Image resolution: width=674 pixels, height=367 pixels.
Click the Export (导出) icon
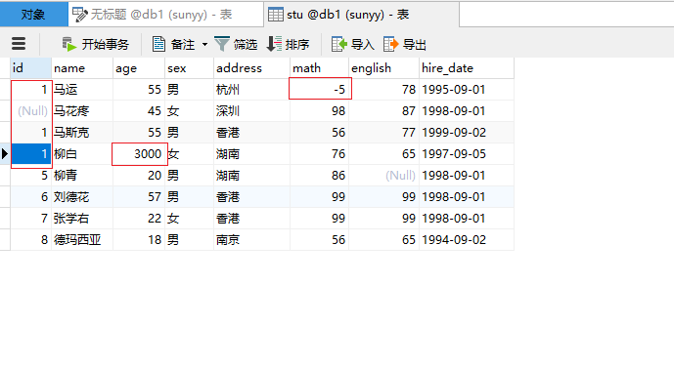[390, 44]
